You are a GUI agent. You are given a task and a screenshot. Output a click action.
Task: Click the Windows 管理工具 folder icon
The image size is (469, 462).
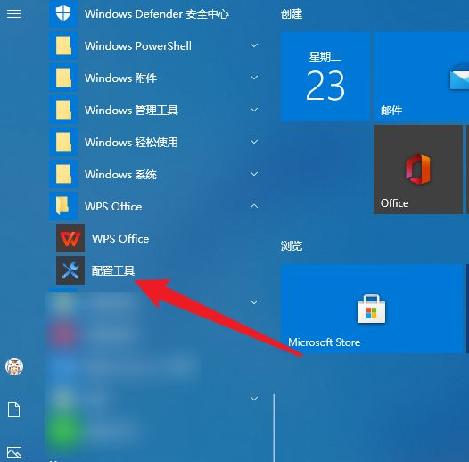(x=63, y=110)
